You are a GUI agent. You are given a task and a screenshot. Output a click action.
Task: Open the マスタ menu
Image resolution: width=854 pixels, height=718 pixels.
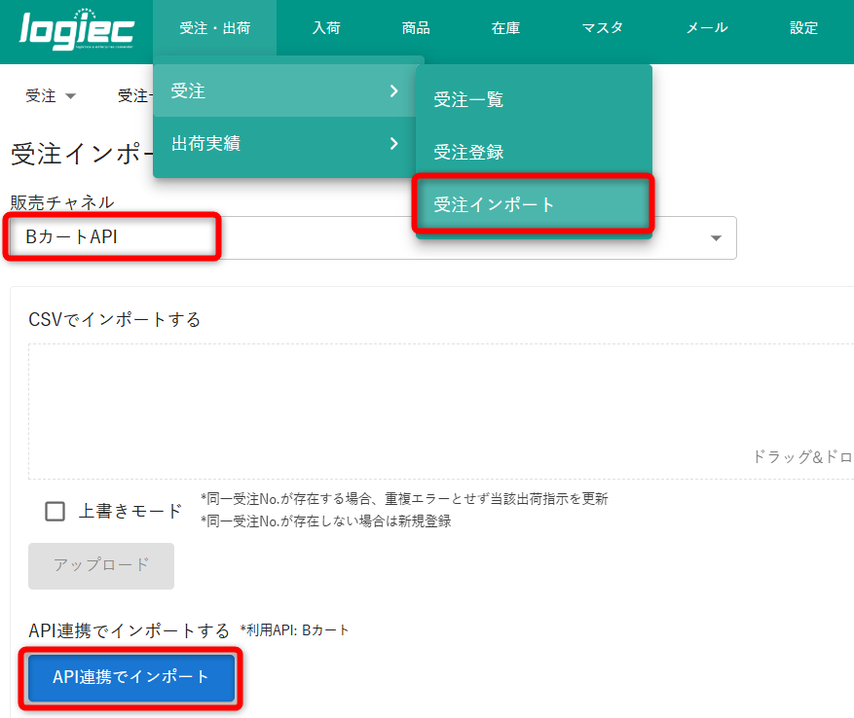pos(602,28)
